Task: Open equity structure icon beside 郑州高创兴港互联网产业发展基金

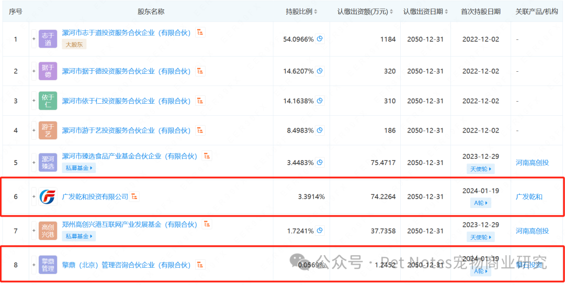Action: [207, 224]
